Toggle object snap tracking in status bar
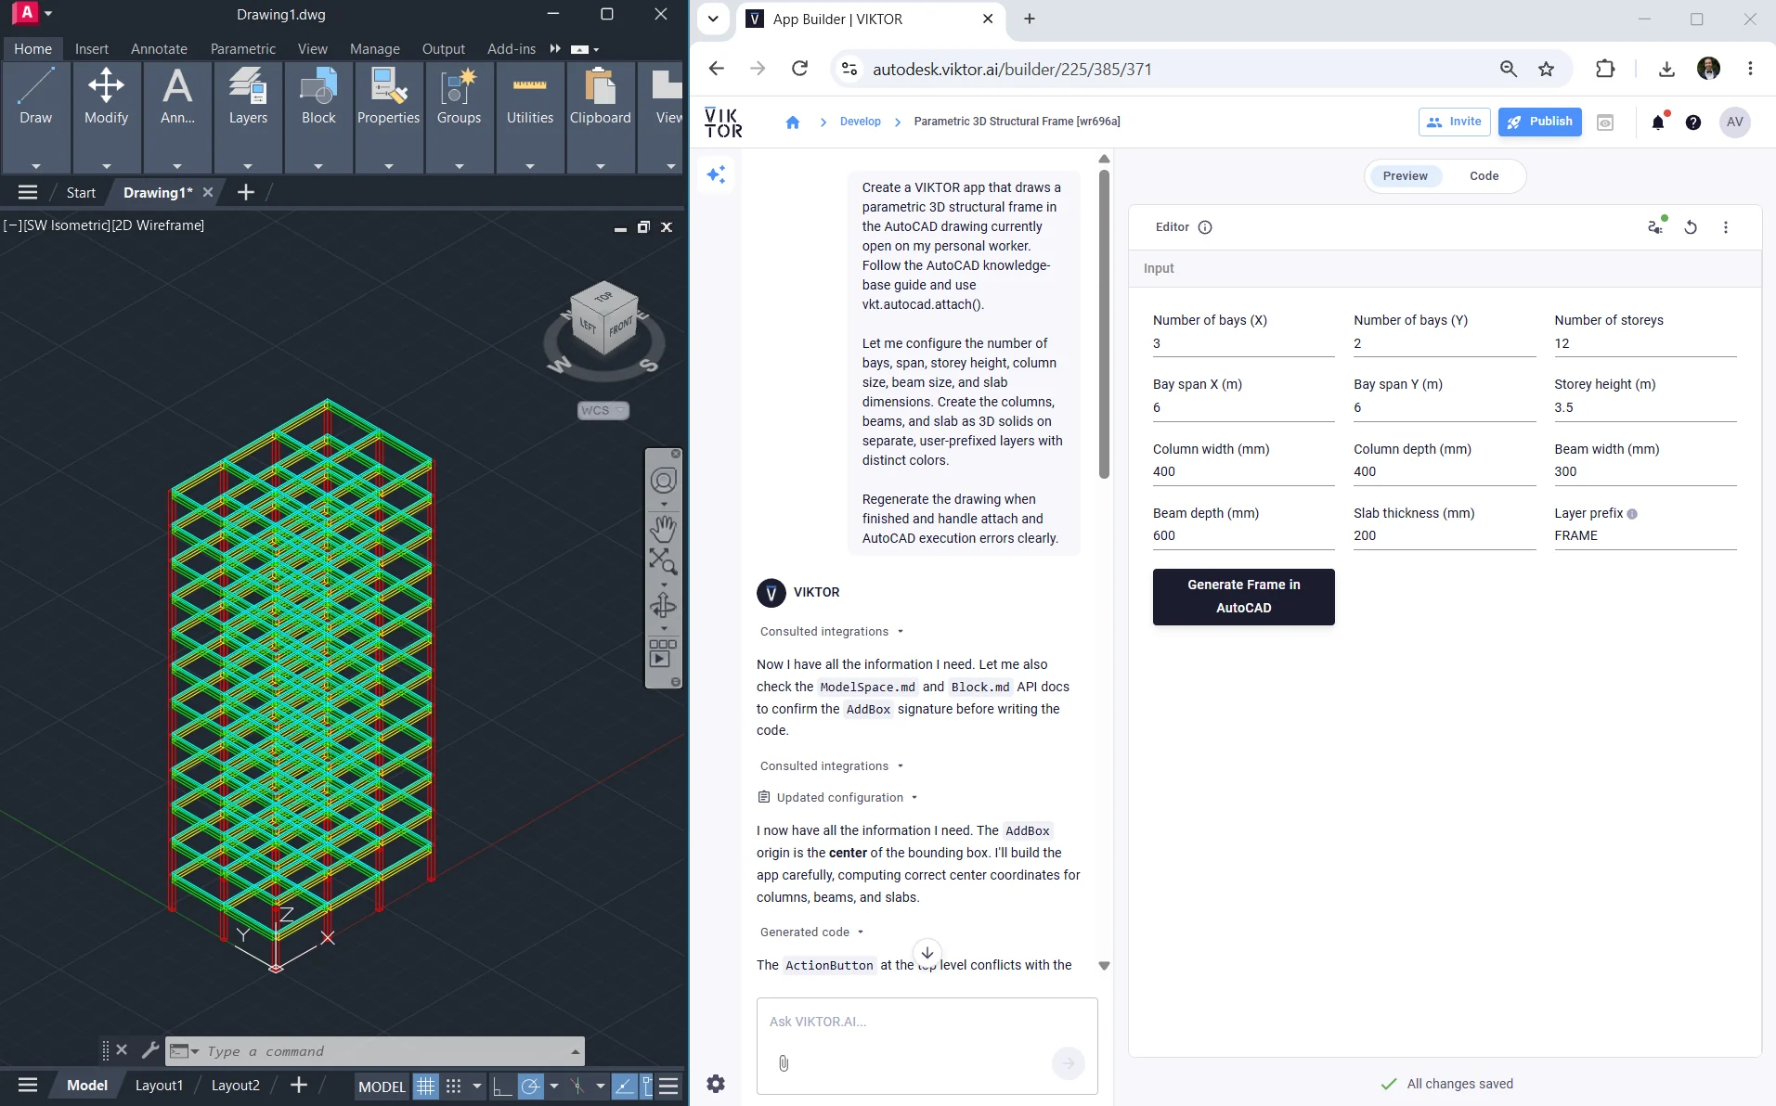Screen dimensions: 1776x1106 pyautogui.click(x=624, y=1086)
